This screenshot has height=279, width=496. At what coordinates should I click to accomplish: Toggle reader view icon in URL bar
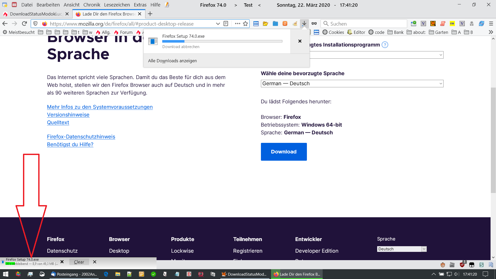pos(226,24)
